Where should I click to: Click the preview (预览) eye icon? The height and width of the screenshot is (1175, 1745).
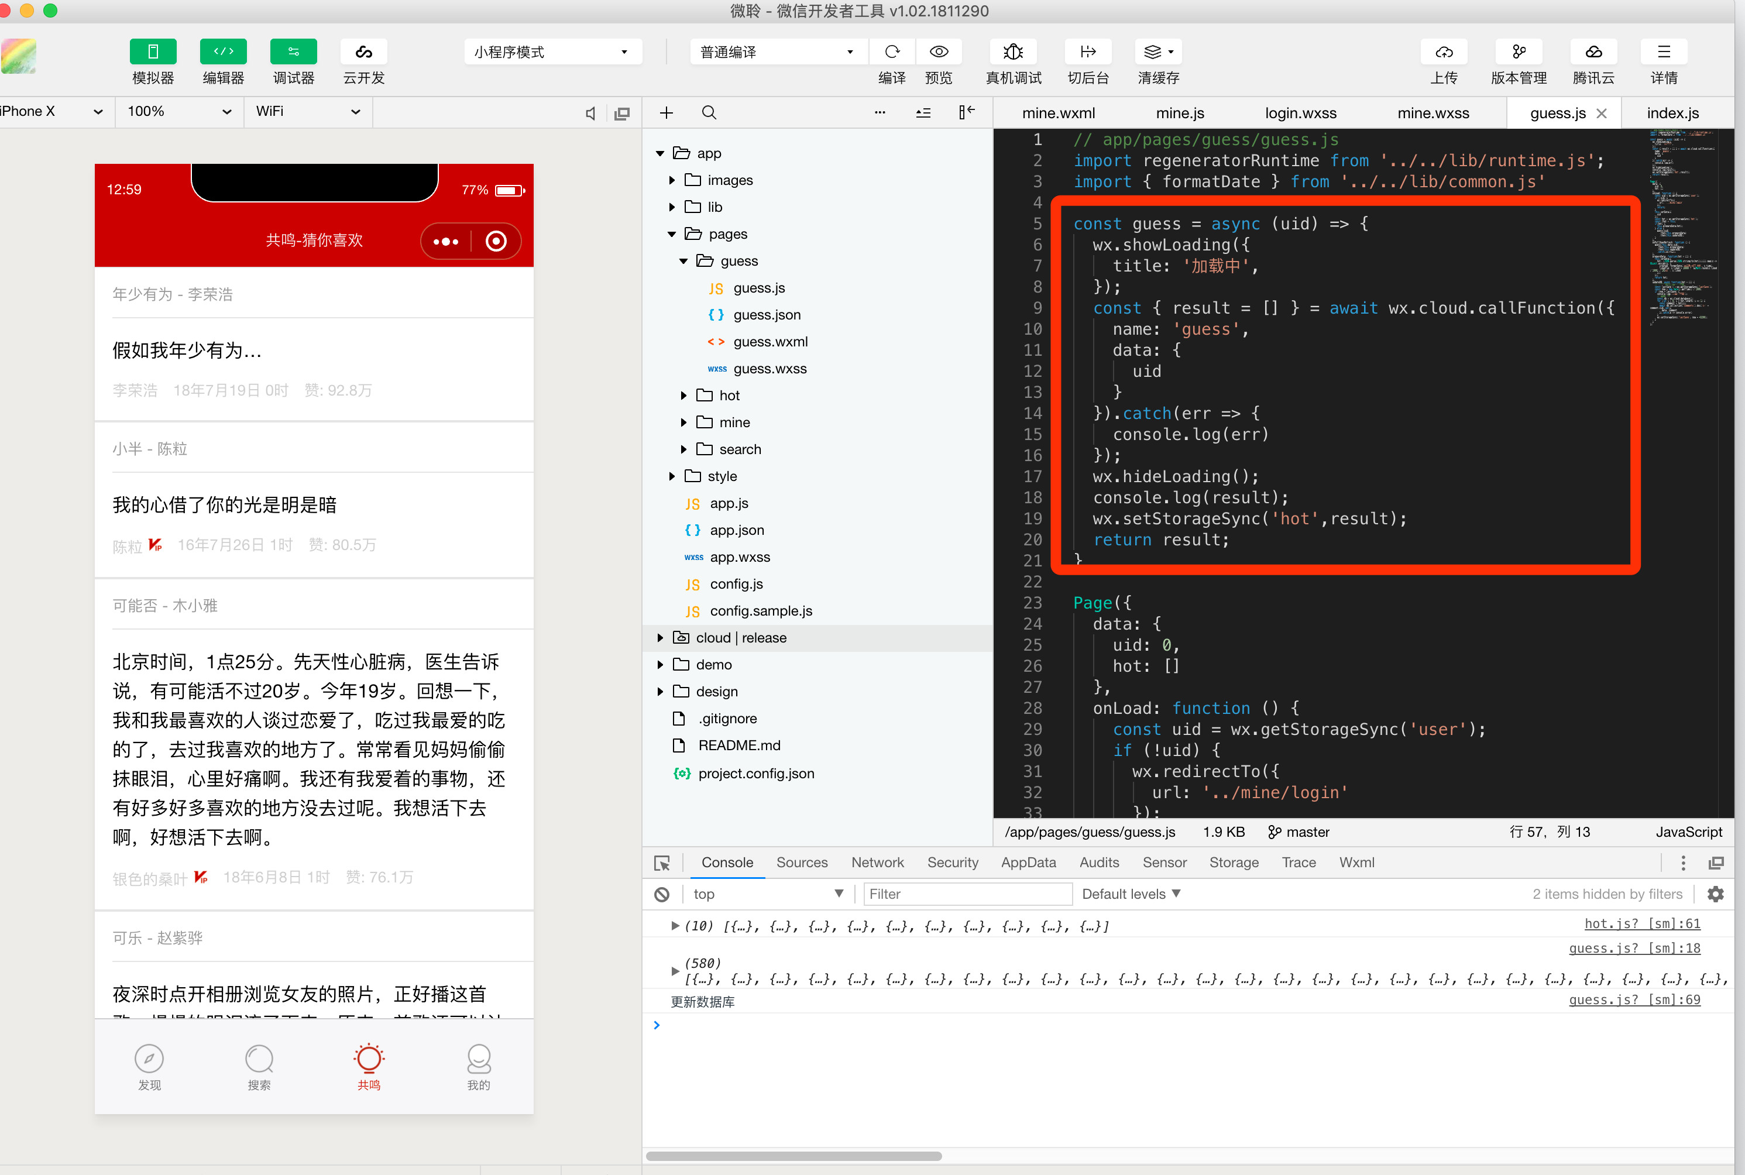tap(939, 51)
